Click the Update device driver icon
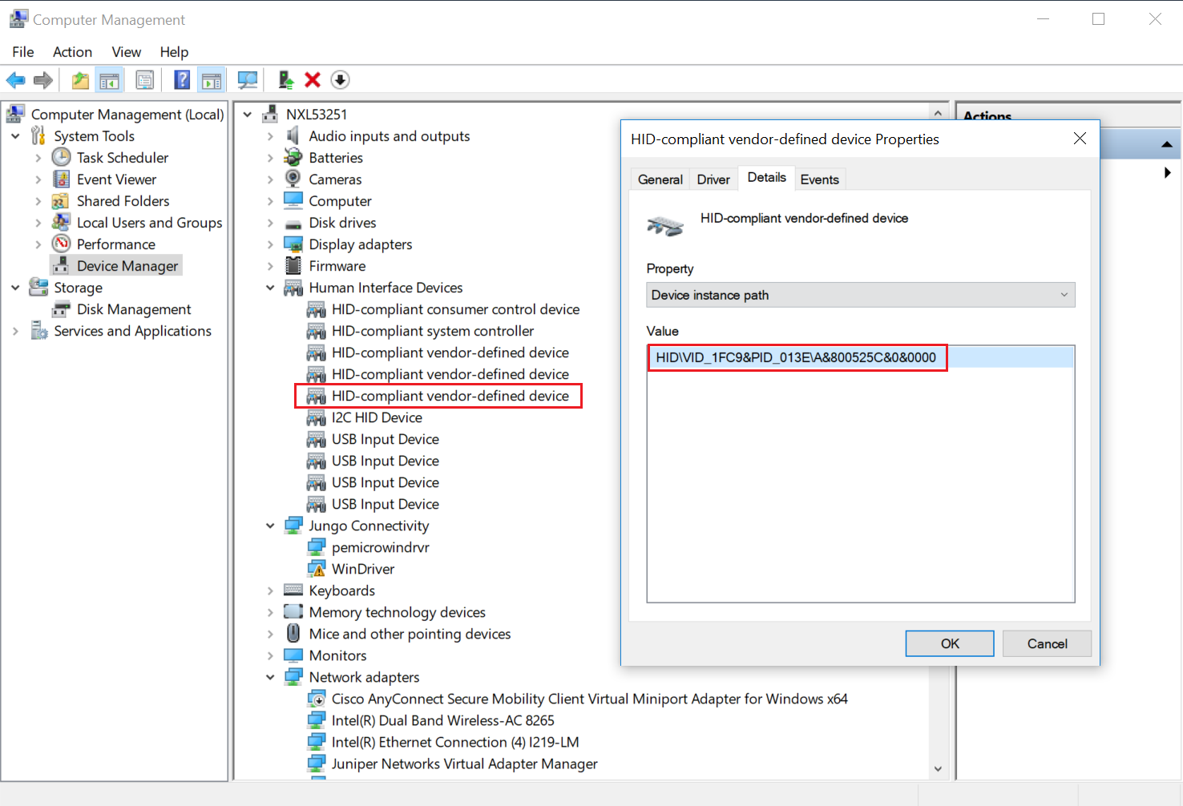Image resolution: width=1183 pixels, height=806 pixels. point(285,80)
